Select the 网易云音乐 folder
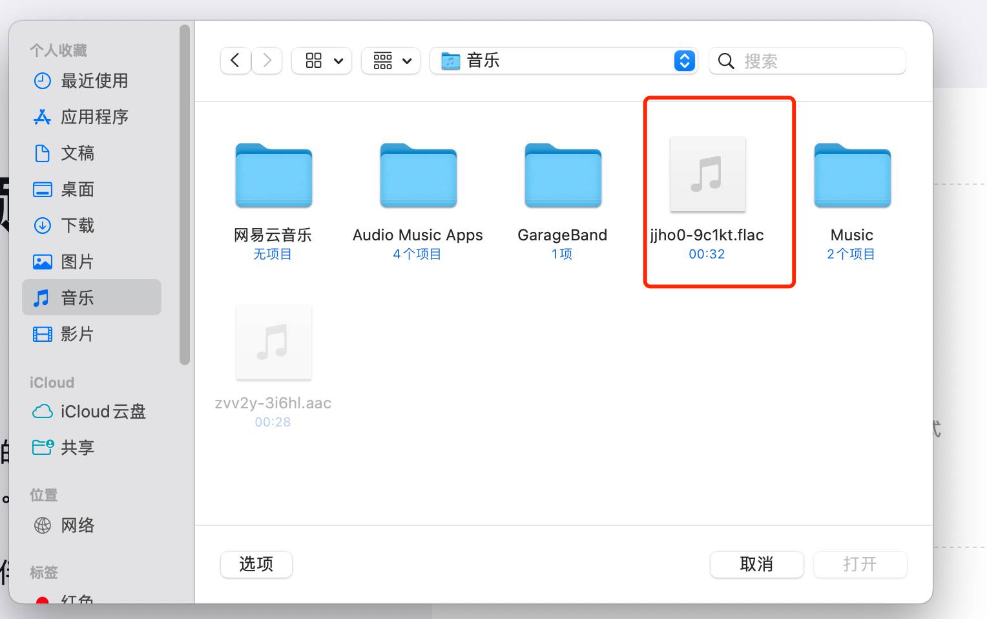This screenshot has width=987, height=619. coord(273,175)
